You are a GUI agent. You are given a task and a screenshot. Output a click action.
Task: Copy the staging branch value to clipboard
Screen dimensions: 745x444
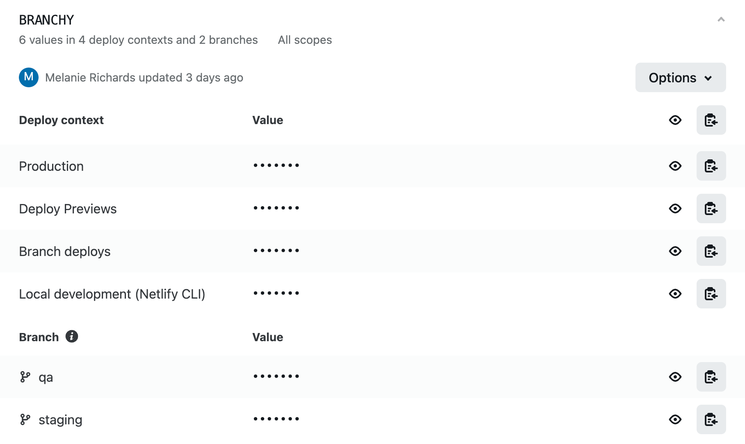coord(711,419)
